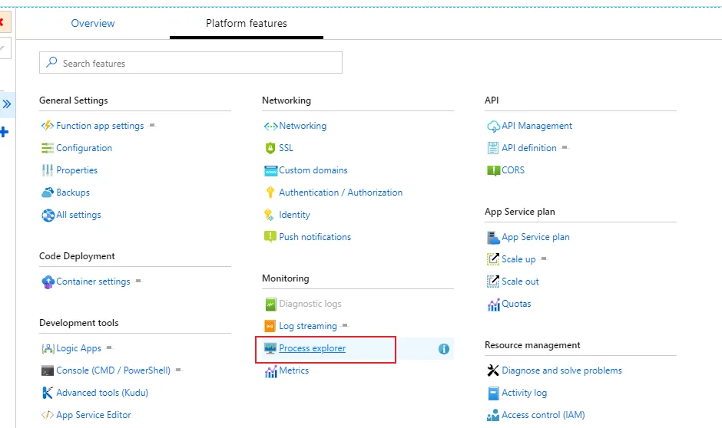Open the Custom domains link
722x428 pixels.
(x=313, y=170)
